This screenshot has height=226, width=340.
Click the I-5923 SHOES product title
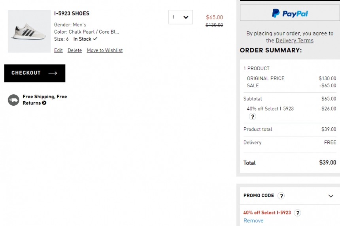point(72,13)
